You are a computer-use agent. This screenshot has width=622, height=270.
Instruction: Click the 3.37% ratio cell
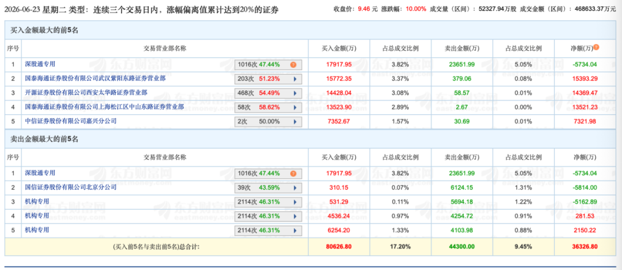pos(401,79)
